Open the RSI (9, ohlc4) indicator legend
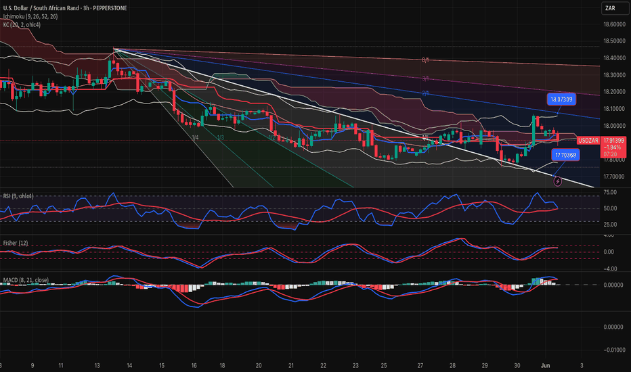Image resolution: width=631 pixels, height=372 pixels. [x=18, y=196]
